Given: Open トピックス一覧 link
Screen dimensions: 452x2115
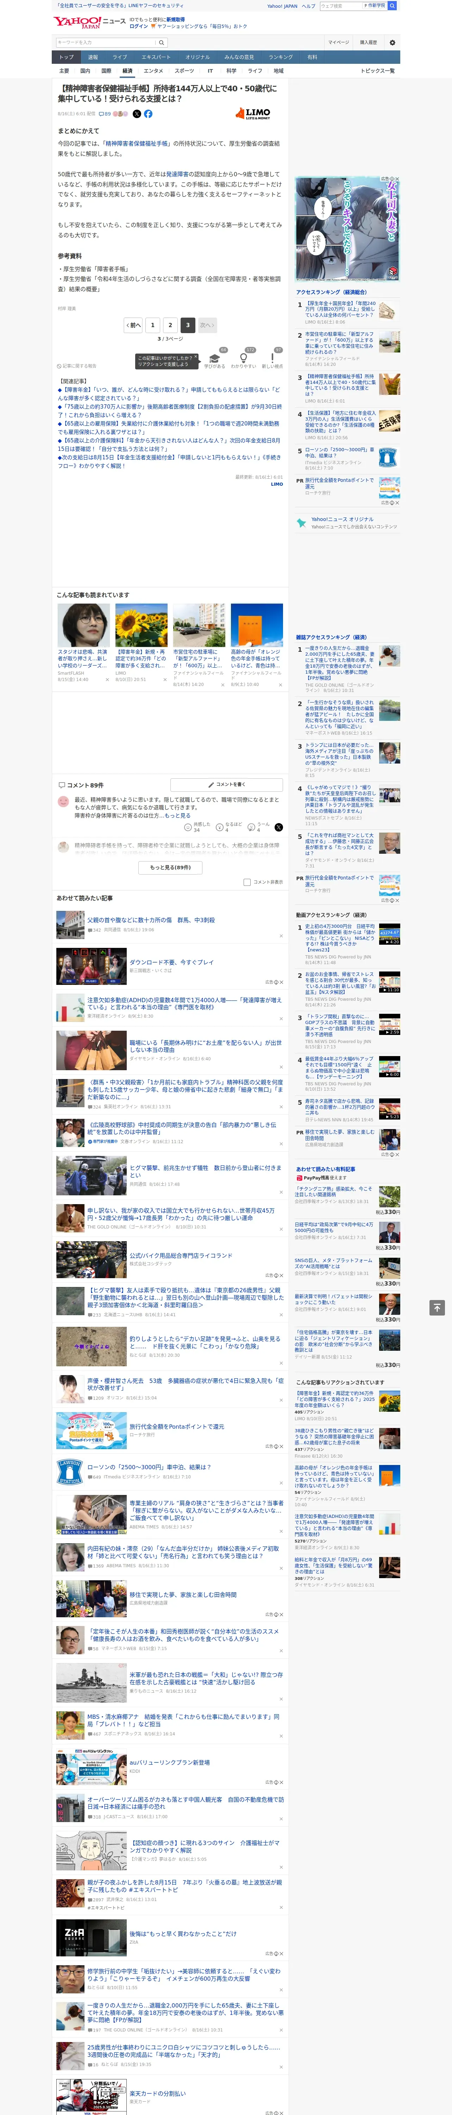Looking at the screenshot, I should pos(377,70).
